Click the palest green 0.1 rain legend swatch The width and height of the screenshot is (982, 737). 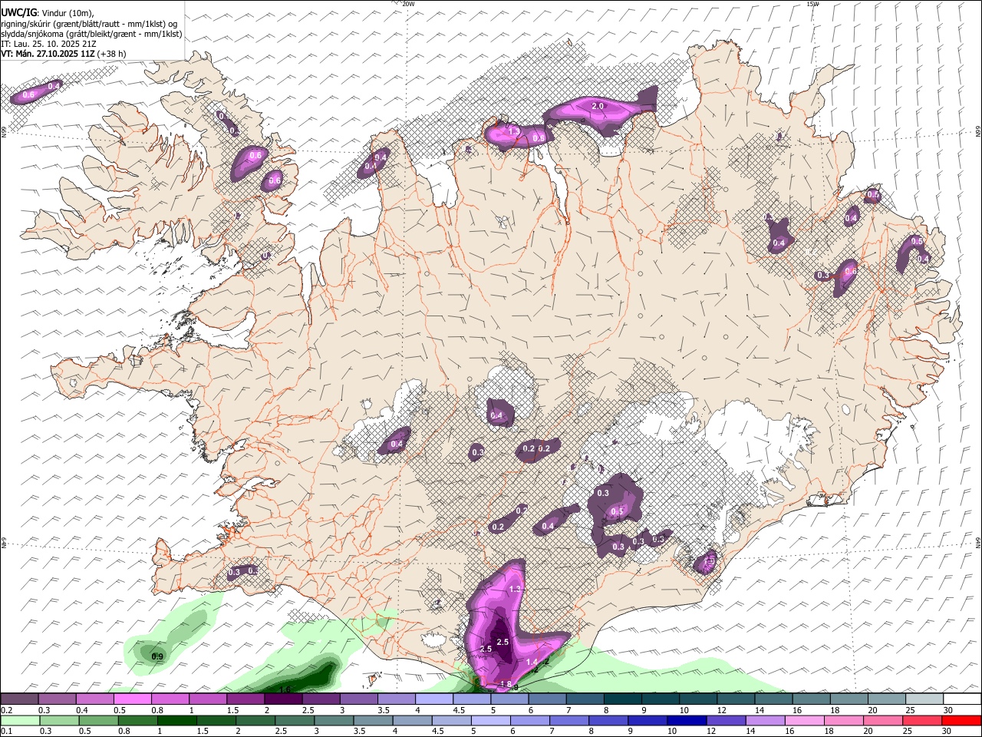(21, 721)
